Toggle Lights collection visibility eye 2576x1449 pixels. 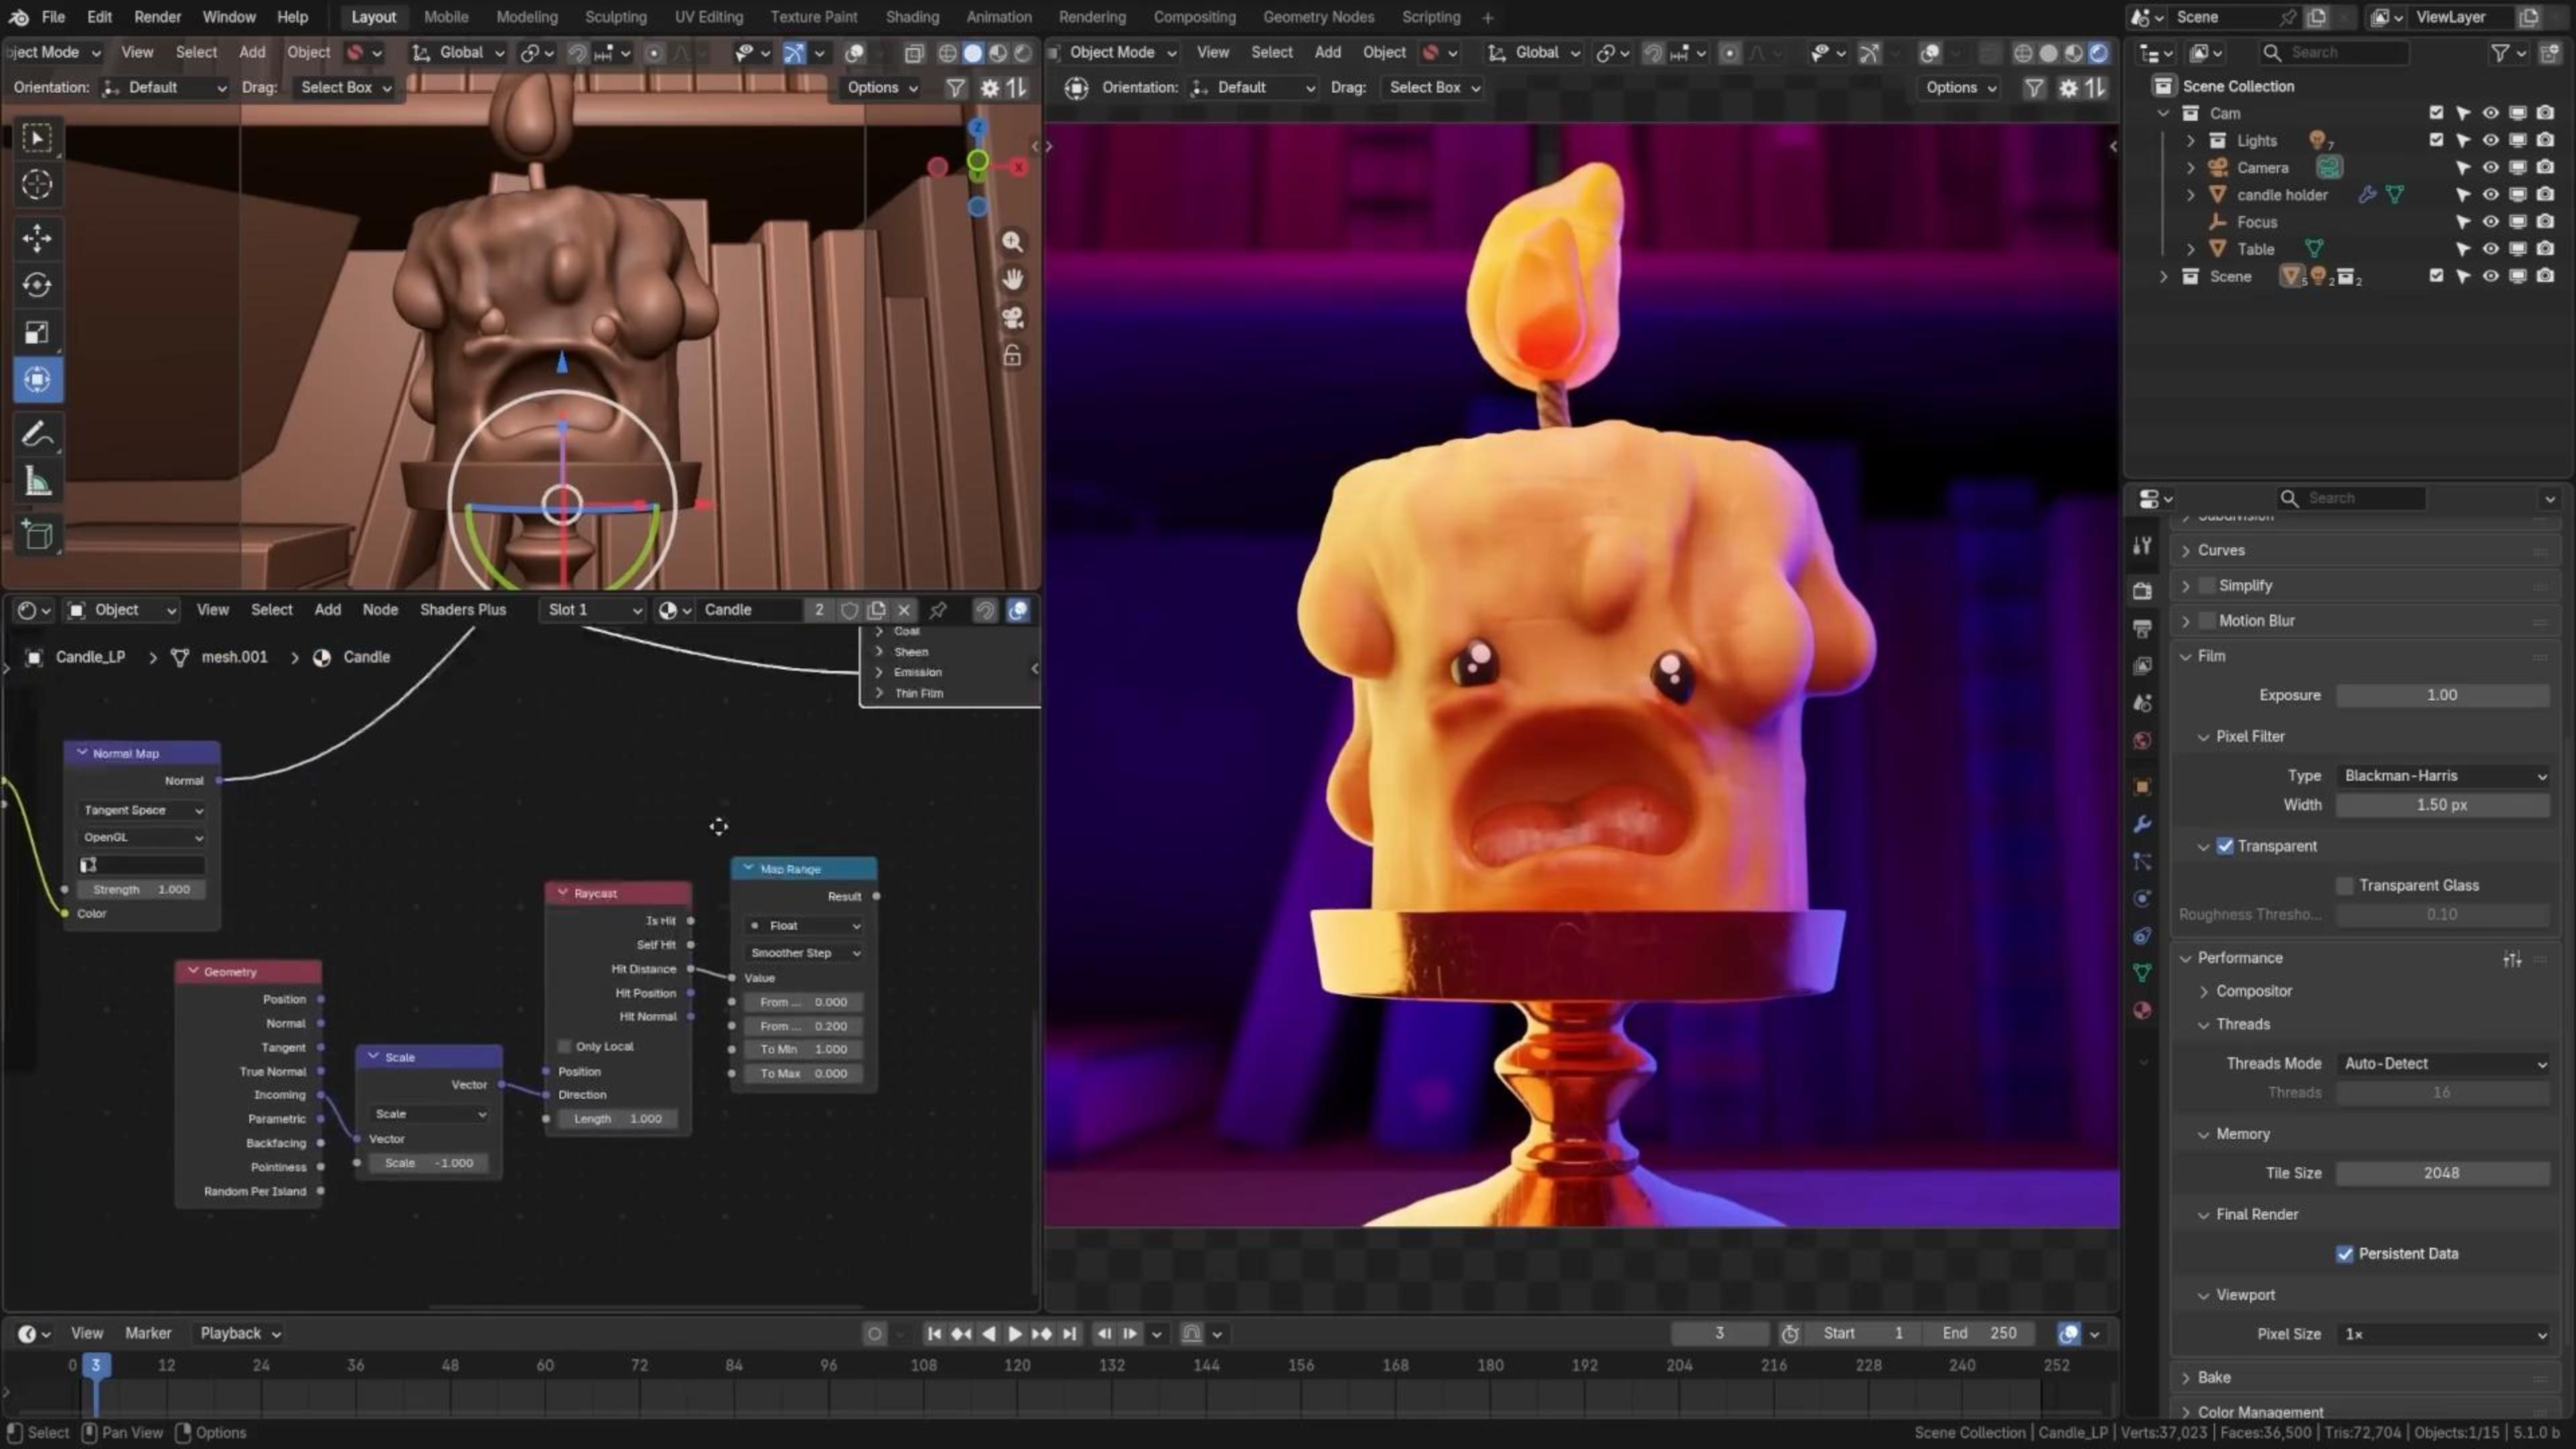[x=2490, y=140]
